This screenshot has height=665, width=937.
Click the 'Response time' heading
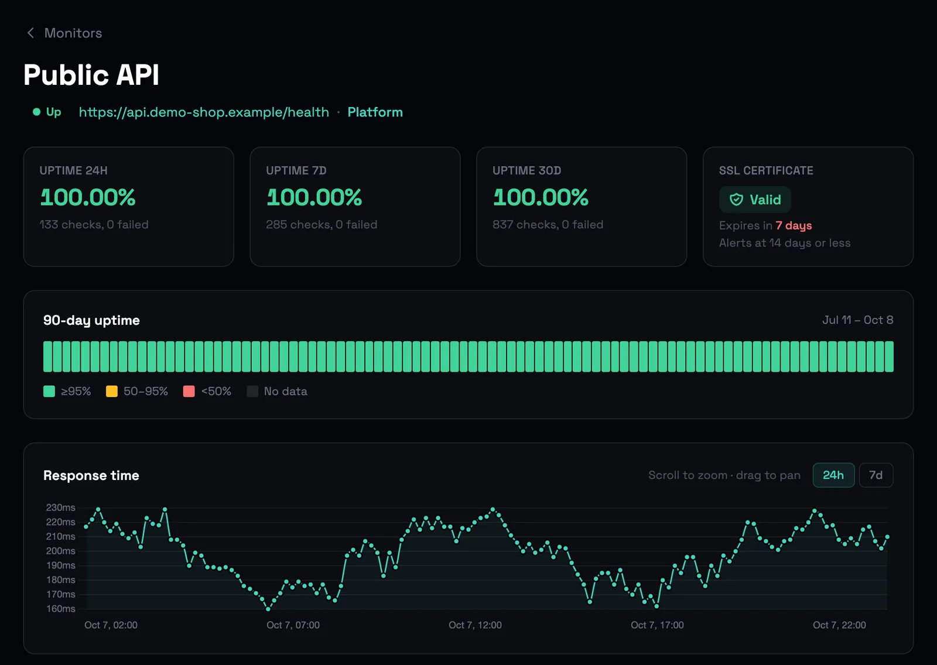pos(91,475)
